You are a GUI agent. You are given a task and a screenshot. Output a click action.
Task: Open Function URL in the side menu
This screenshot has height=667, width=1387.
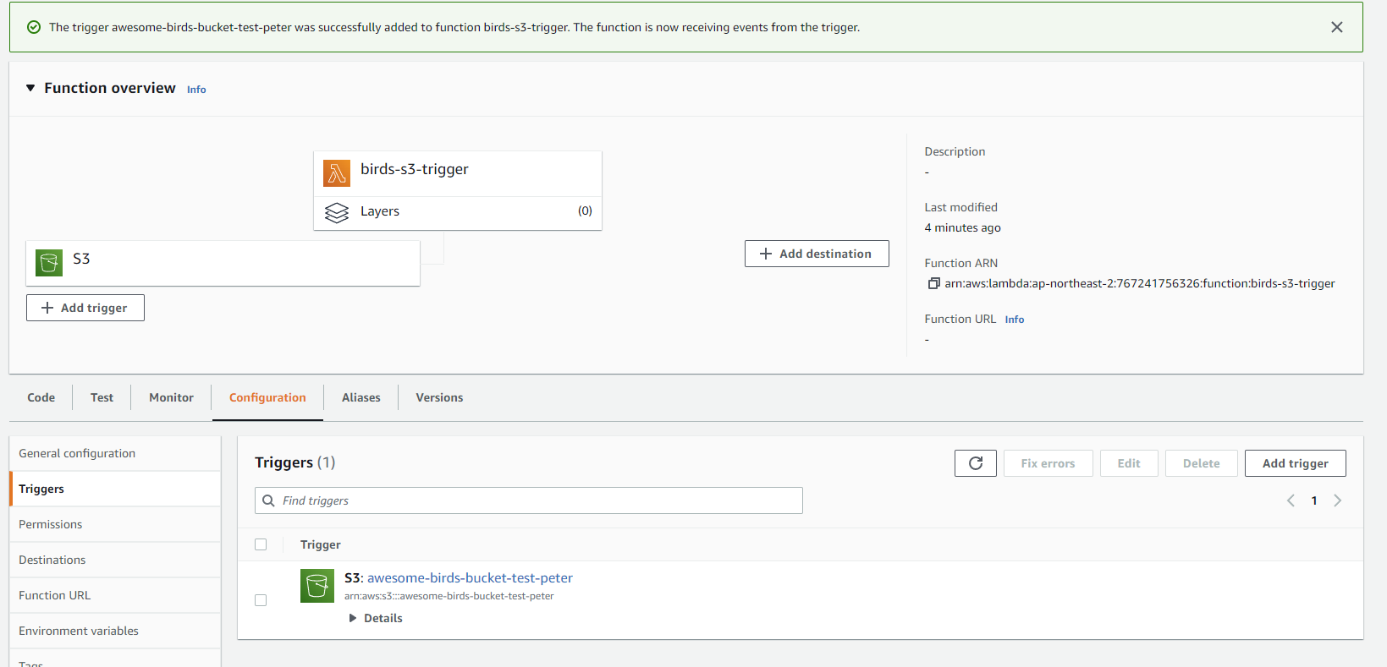coord(115,595)
